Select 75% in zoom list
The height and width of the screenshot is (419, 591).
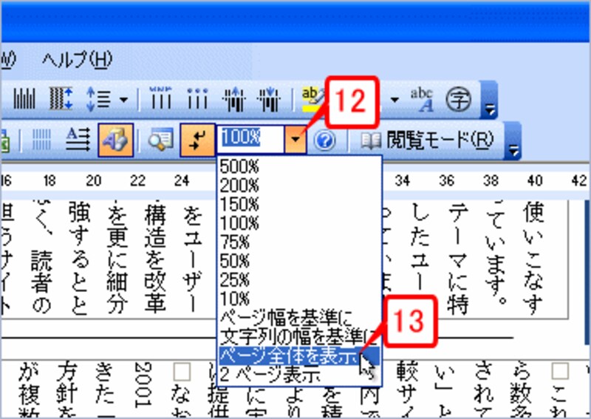pyautogui.click(x=300, y=242)
